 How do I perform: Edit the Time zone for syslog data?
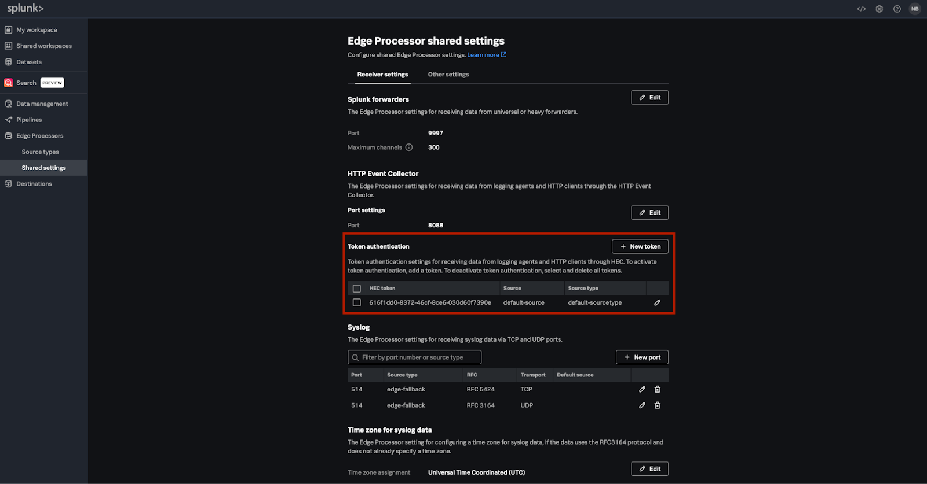click(x=649, y=469)
